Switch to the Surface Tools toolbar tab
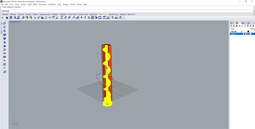Image resolution: width=255 pixels, height=129 pixels. coord(83,15)
